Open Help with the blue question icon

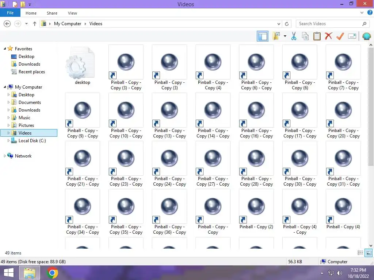click(370, 13)
